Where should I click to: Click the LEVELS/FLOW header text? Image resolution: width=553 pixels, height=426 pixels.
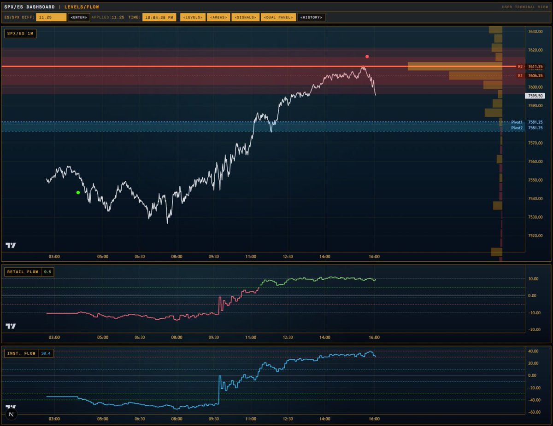pyautogui.click(x=82, y=7)
